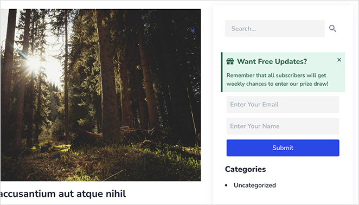359x205 pixels.
Task: Click the prize draw notice paragraph text
Action: tap(277, 80)
